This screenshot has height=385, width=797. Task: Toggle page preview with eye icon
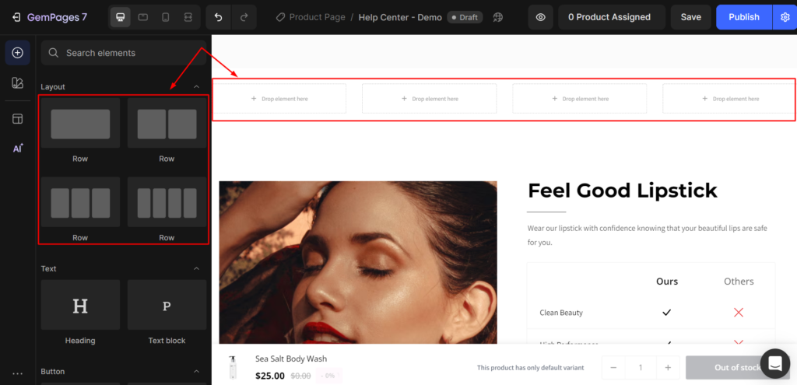tap(540, 17)
